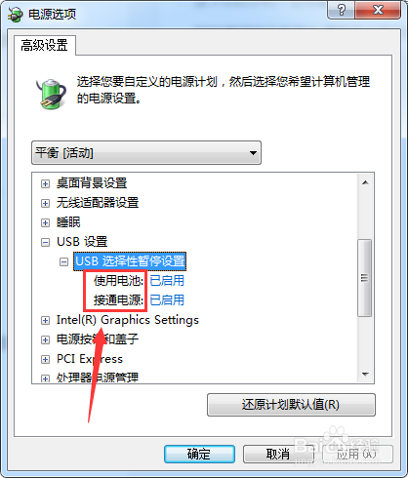Screen dimensions: 408x478
Task: Click the power options battery icon in title bar
Action: (x=15, y=15)
